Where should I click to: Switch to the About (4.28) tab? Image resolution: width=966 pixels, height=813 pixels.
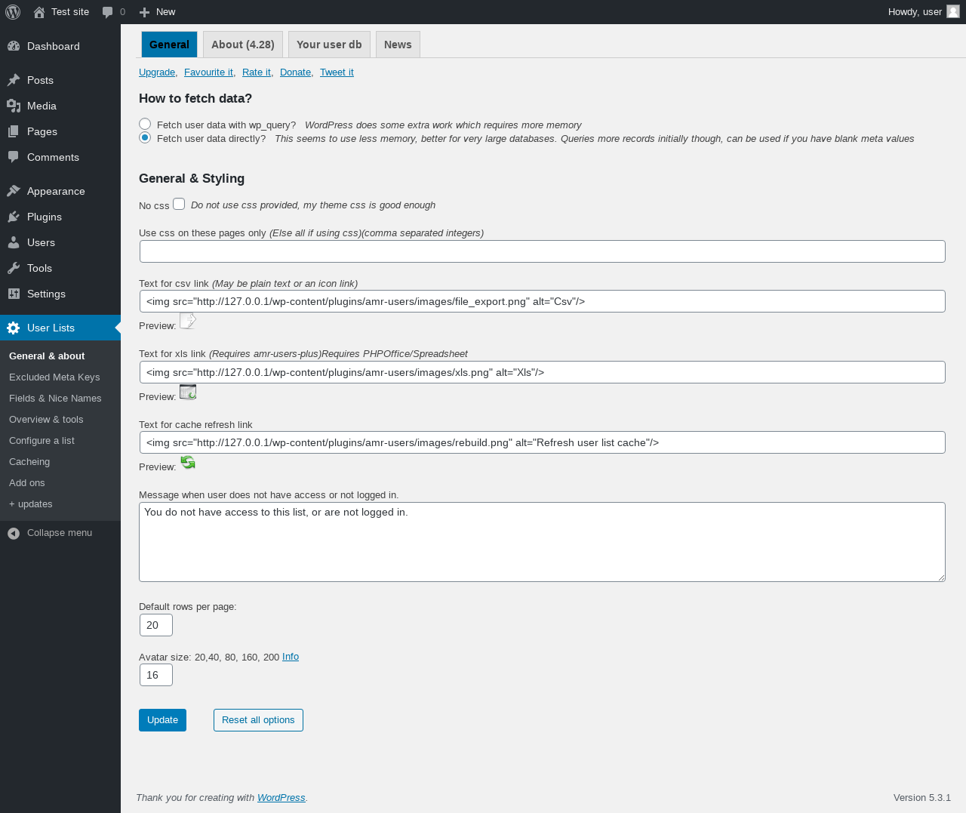click(x=243, y=45)
